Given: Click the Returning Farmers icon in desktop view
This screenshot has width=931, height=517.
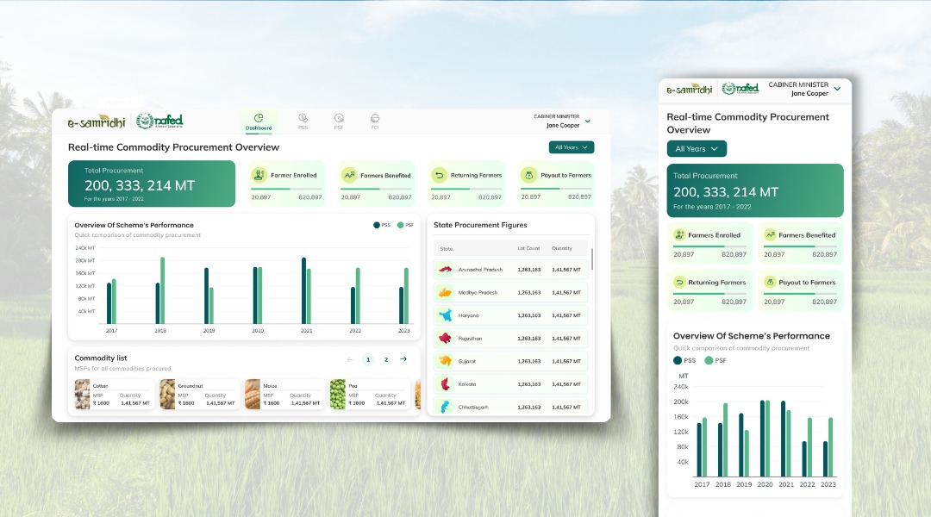Looking at the screenshot, I should coord(439,175).
